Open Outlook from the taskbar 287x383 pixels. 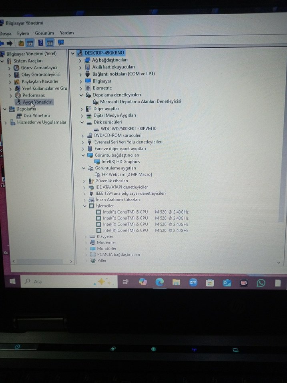point(227,283)
